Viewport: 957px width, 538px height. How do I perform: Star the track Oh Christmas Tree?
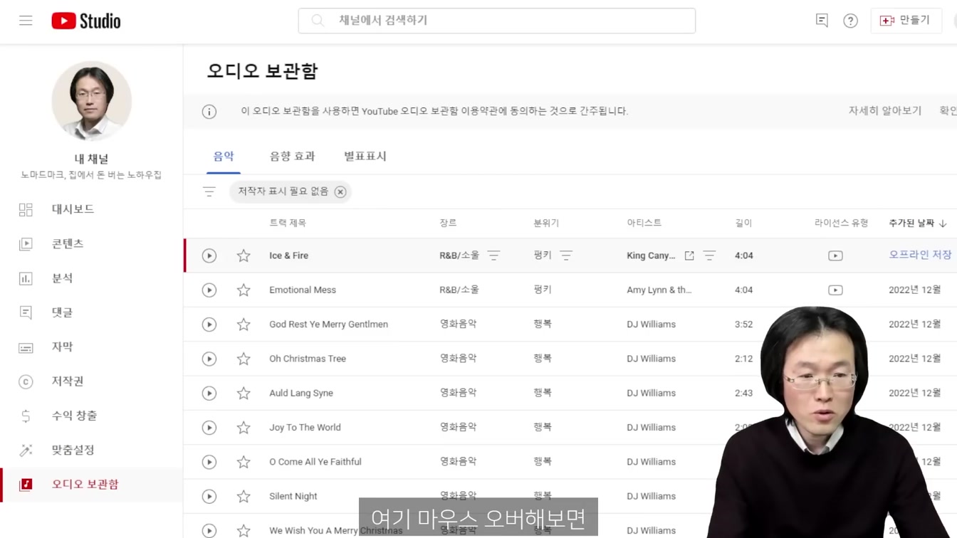[244, 359]
